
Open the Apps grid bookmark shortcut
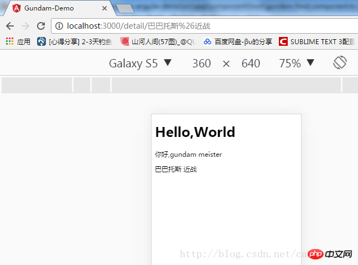coord(9,41)
